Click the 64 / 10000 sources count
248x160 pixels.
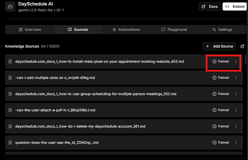(50, 46)
